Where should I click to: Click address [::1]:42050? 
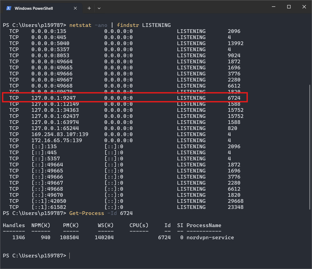pyautogui.click(x=49, y=201)
